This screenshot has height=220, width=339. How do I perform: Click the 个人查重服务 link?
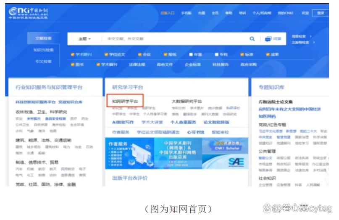pos(183,122)
